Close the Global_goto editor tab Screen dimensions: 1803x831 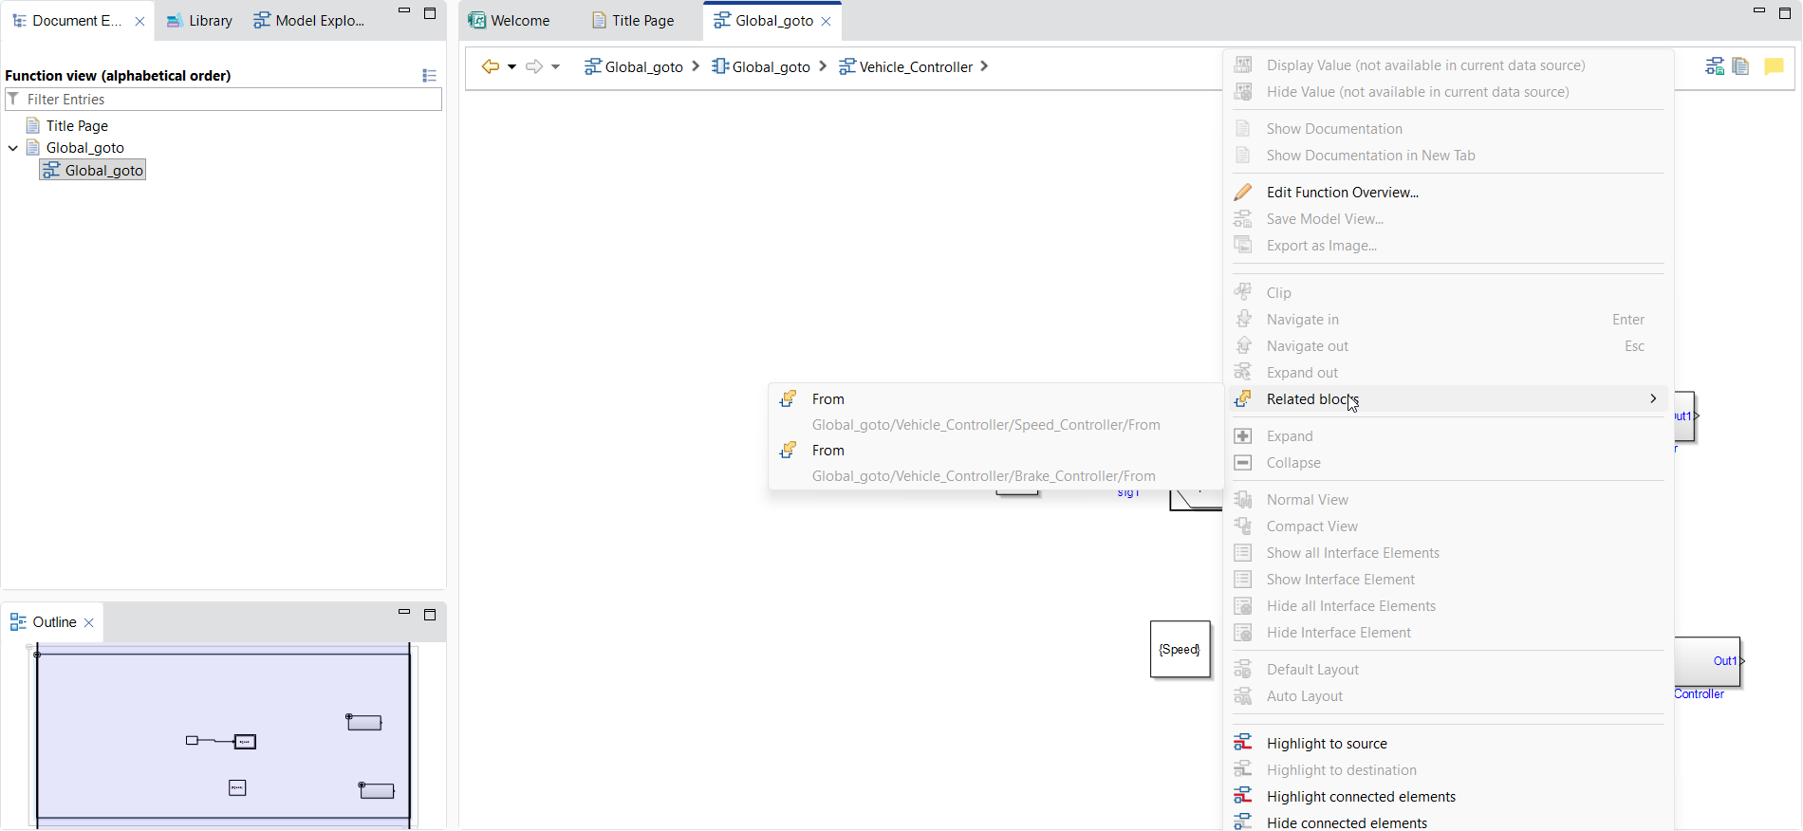click(826, 21)
